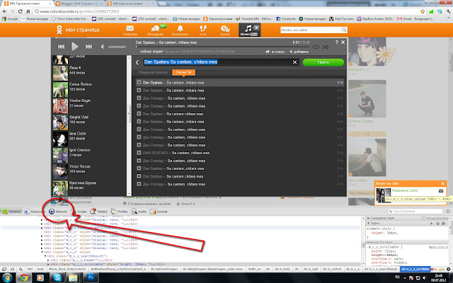Viewport: 453px width, 283px height.
Task: Open the Обсуждения discussions icon
Action: coord(156,30)
